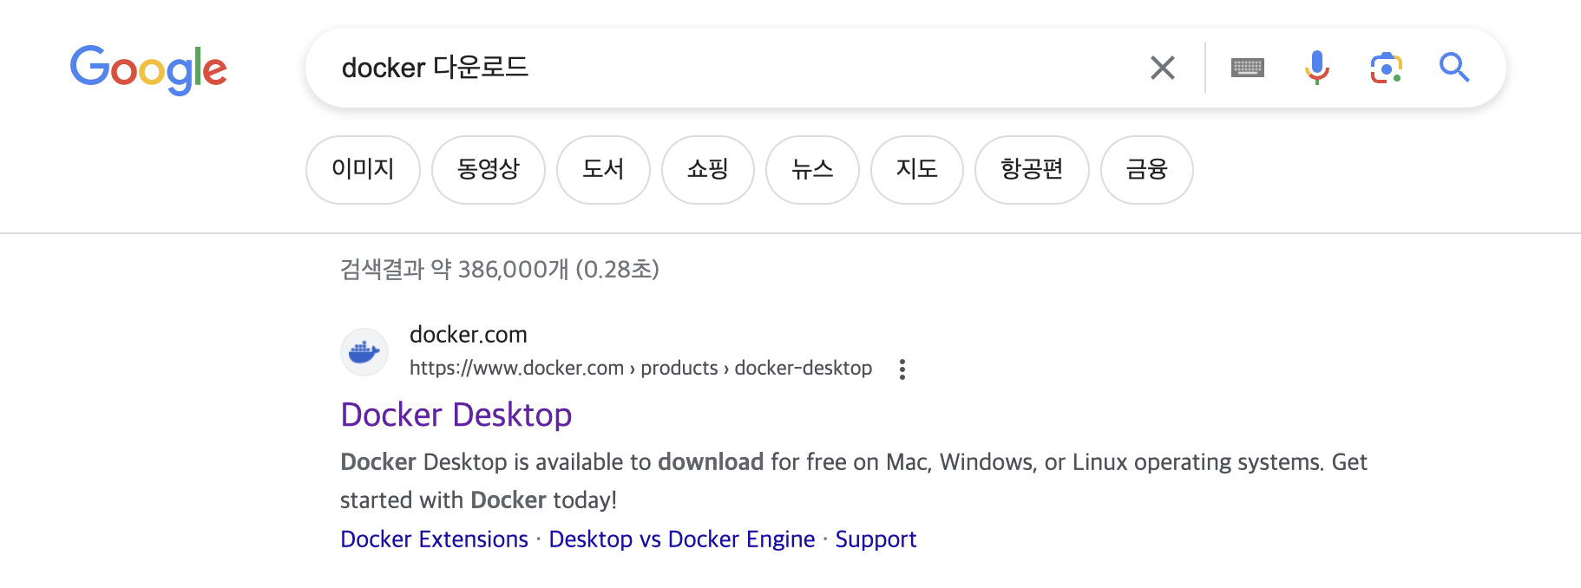The image size is (1581, 588).
Task: Open three-dot menu beside docker.com result
Action: click(902, 369)
